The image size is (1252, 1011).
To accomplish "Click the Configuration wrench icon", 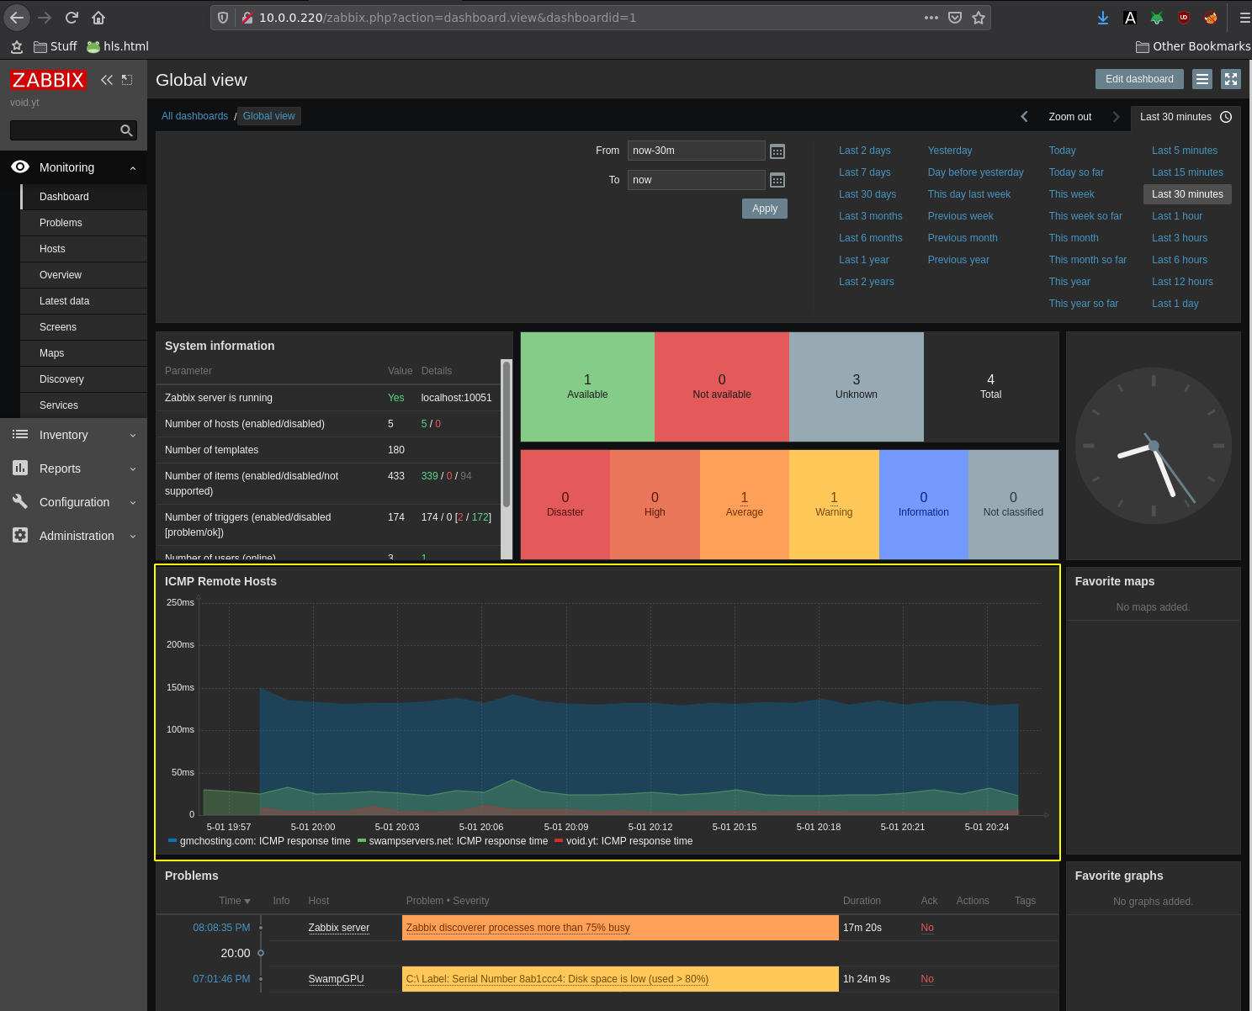I will [20, 501].
